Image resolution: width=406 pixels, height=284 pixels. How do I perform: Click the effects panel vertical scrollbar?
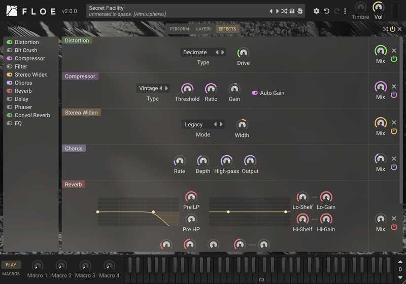[401, 120]
